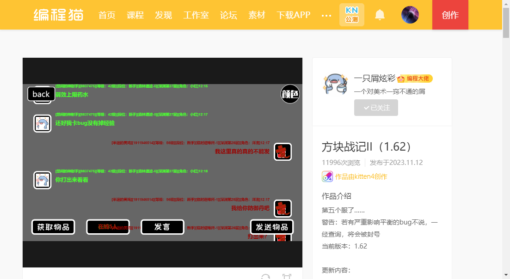Click message text 弱效上限药水

[72, 95]
